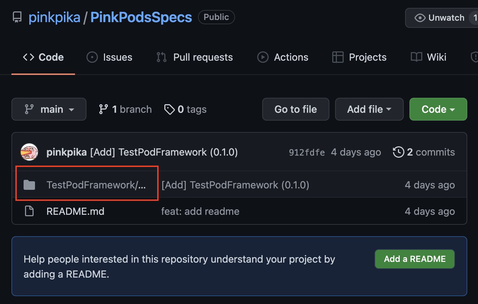Click the folder icon for TestPodFramework
Viewport: 478px width, 304px height.
pyautogui.click(x=30, y=184)
